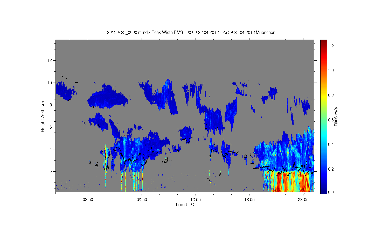Click the dark red top of the colorbar
The width and height of the screenshot is (389, 233).
323,43
